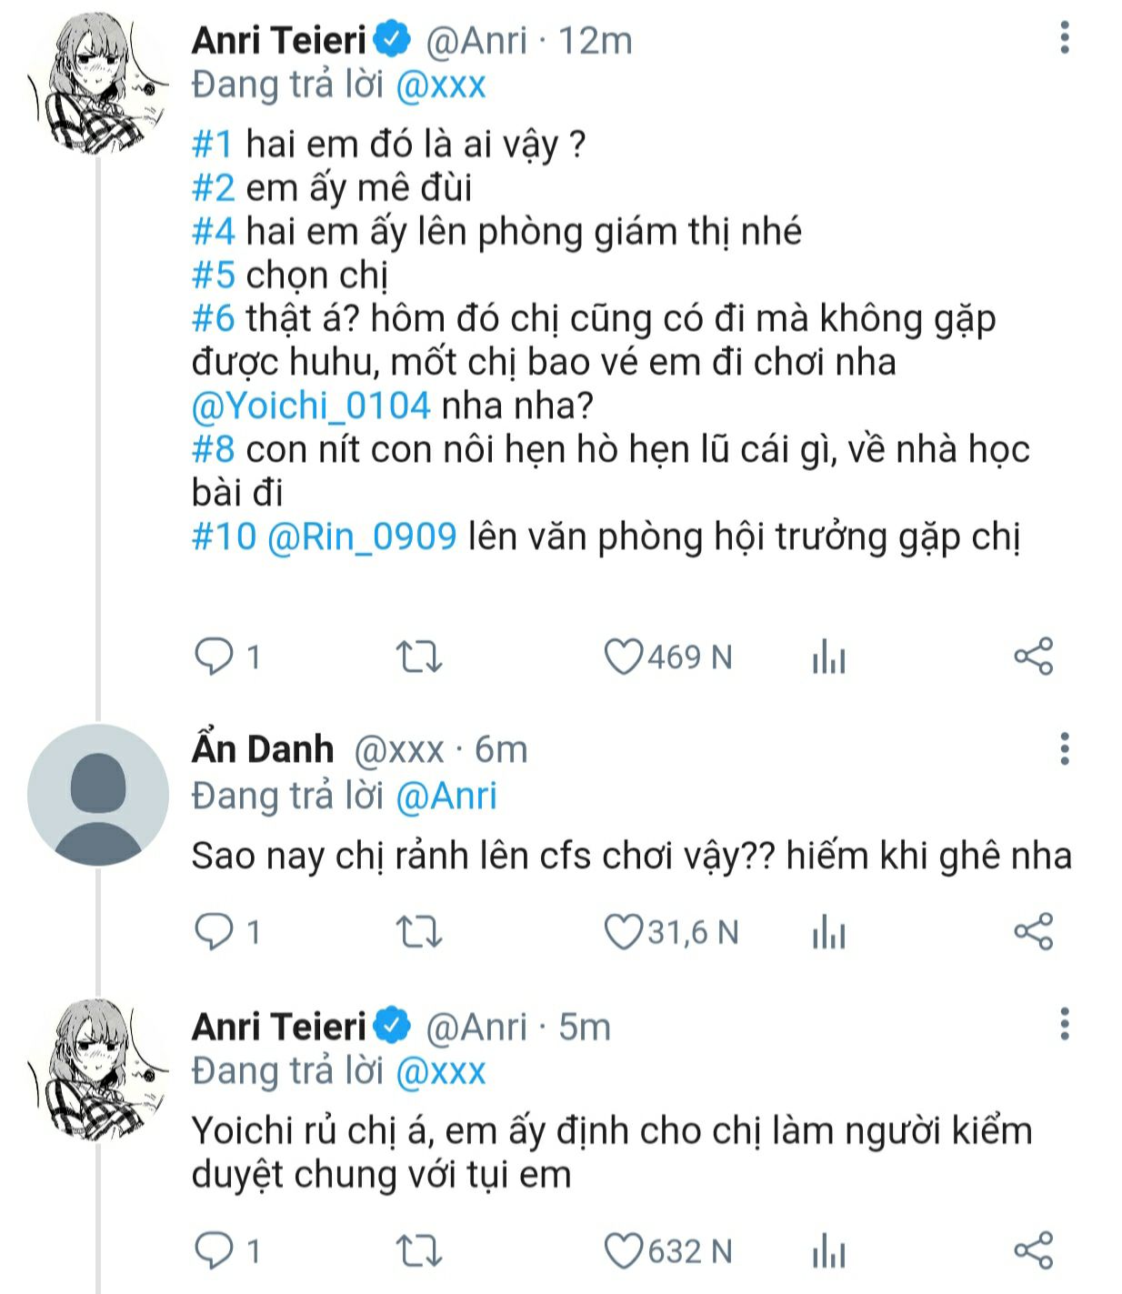This screenshot has width=1122, height=1294.
Task: Open hashtag #10 in the first tweet
Action: 224,537
